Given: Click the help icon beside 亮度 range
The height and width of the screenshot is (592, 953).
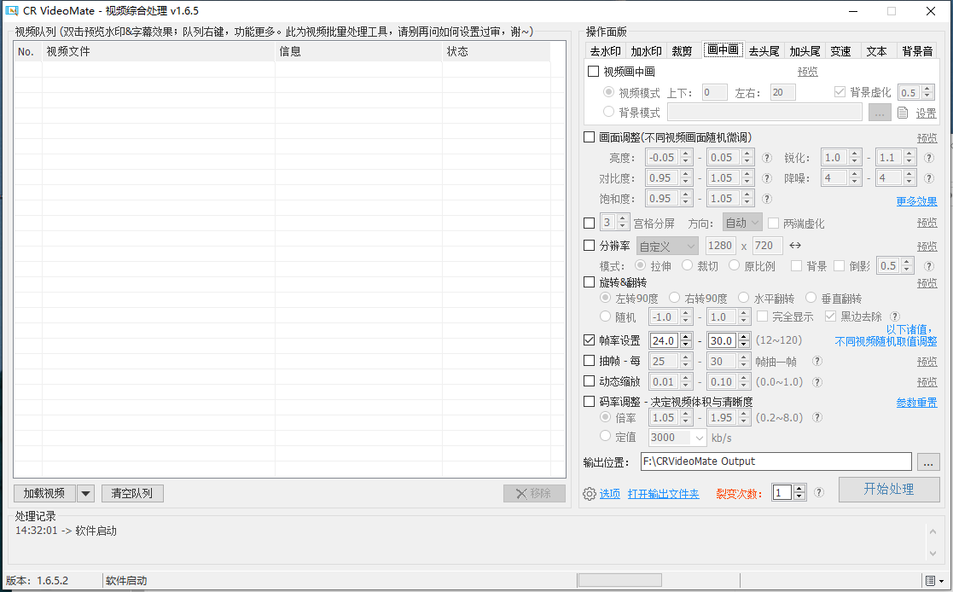Looking at the screenshot, I should click(x=767, y=158).
